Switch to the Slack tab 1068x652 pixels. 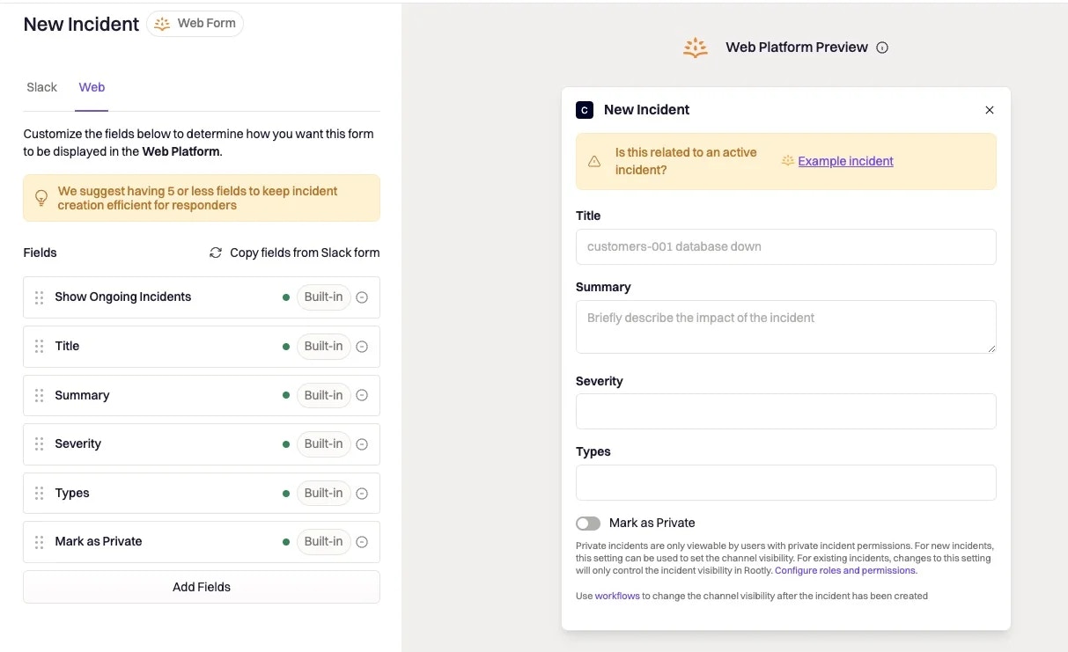(41, 87)
